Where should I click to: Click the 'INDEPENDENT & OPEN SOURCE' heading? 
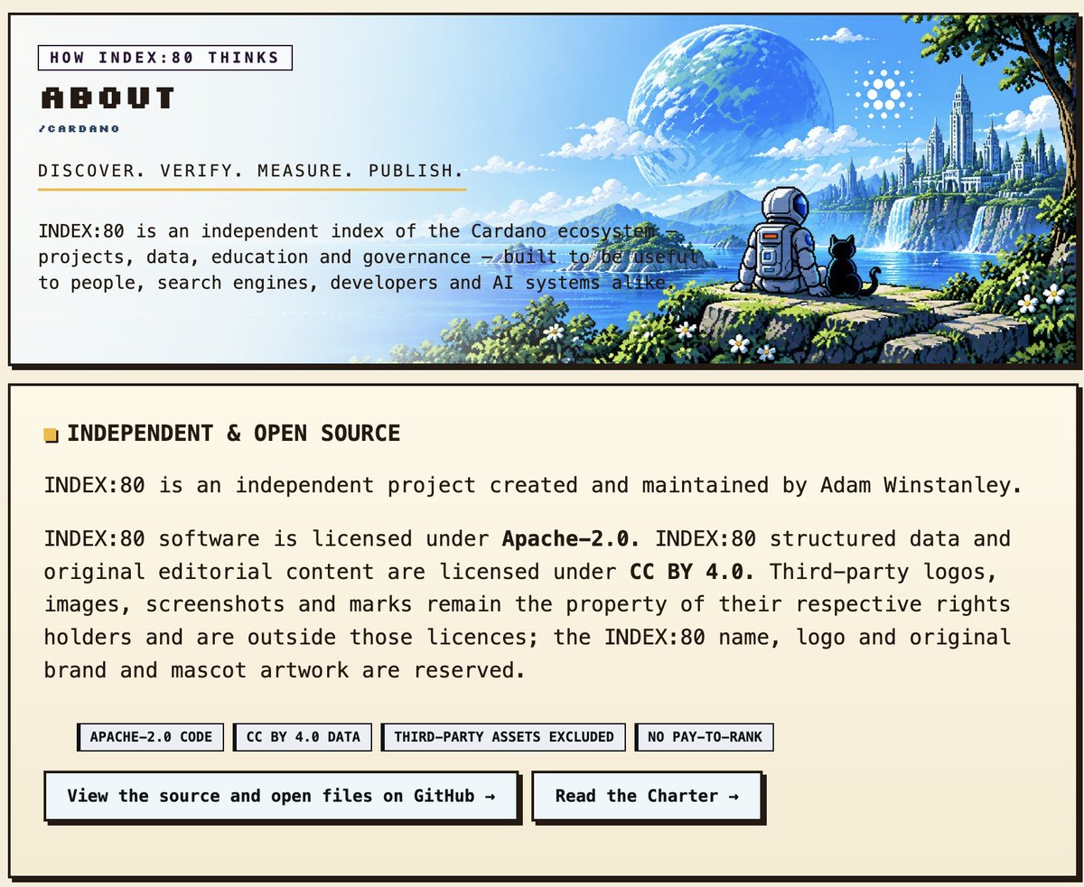click(x=234, y=434)
